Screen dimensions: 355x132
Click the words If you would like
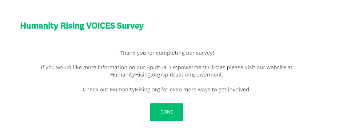[61, 67]
